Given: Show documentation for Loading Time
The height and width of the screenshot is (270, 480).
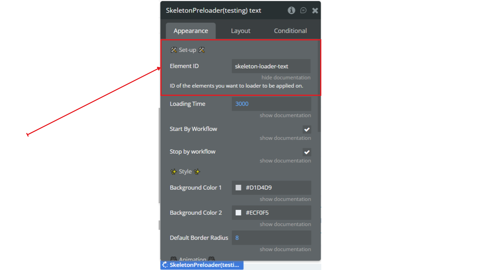Looking at the screenshot, I should coord(285,115).
